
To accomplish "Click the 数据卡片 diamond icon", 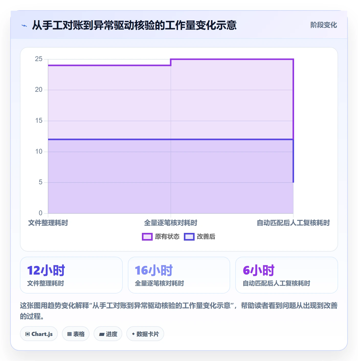I will click(x=133, y=334).
